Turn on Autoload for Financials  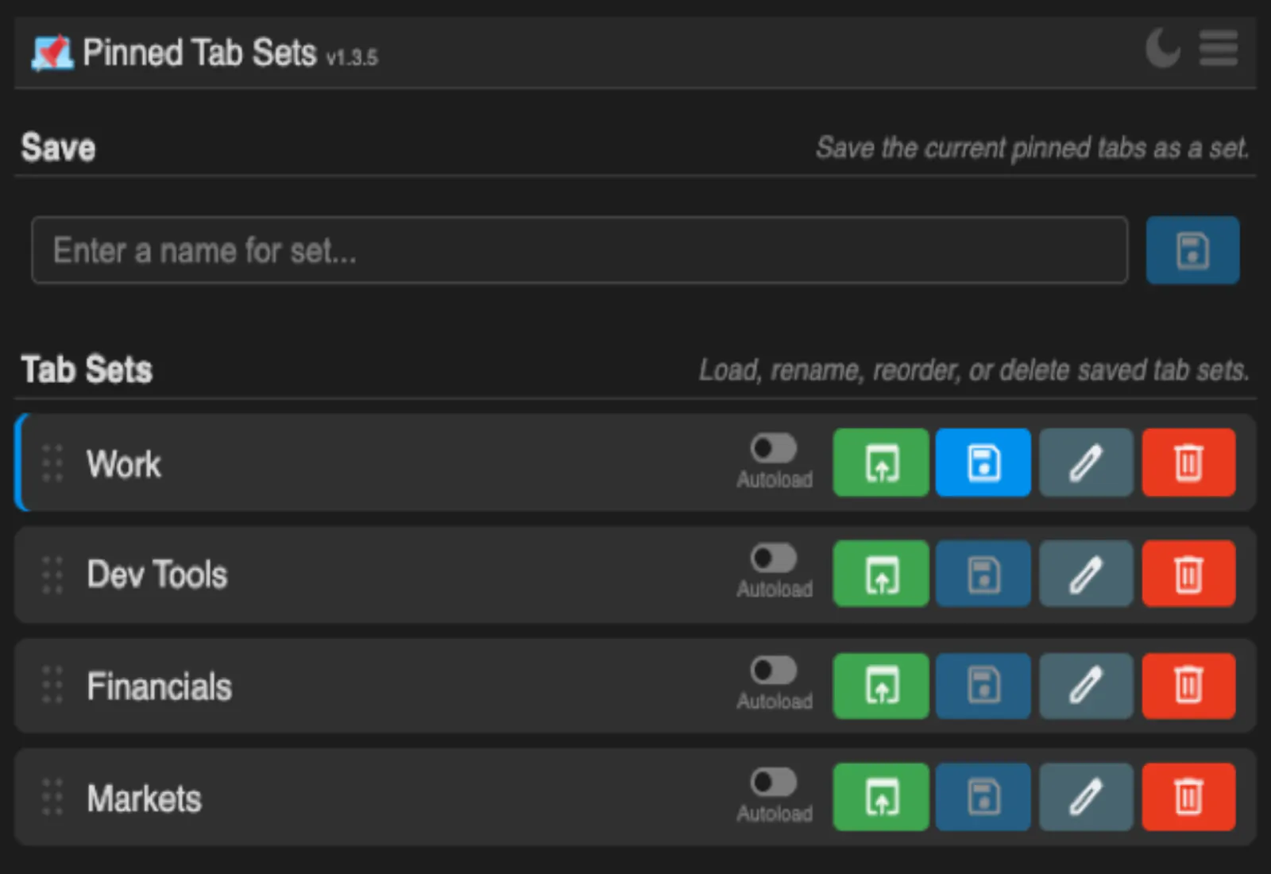[774, 670]
